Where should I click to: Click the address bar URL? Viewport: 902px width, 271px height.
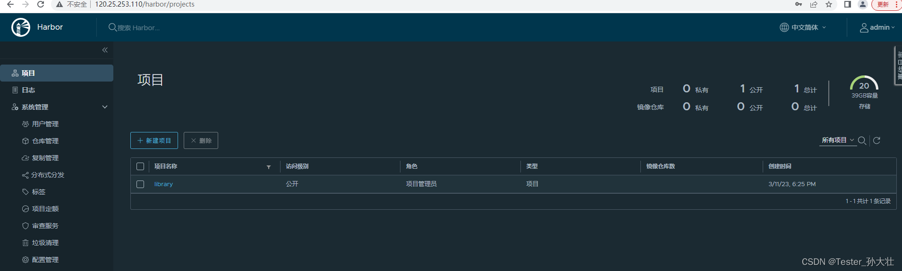coord(145,4)
